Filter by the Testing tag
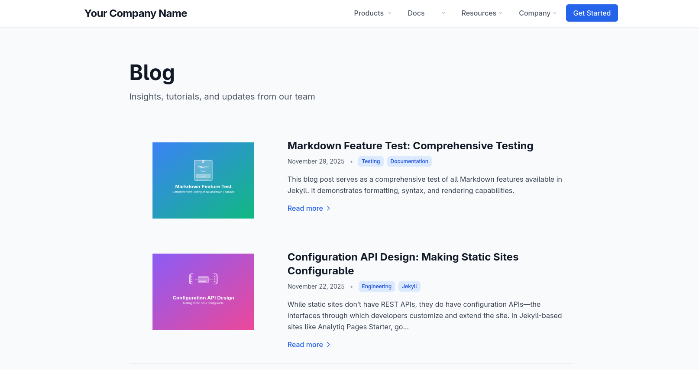This screenshot has width=699, height=370. [371, 161]
